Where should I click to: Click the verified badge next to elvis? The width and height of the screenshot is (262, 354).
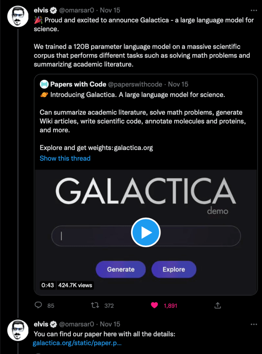[54, 10]
